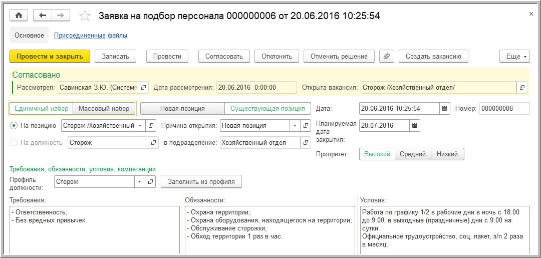Click inside Требования text area
The width and height of the screenshot is (541, 258).
pyautogui.click(x=95, y=230)
